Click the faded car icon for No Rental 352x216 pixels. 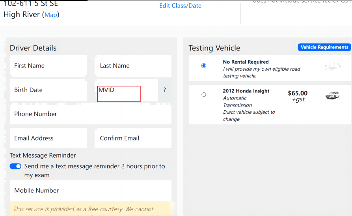(x=333, y=66)
